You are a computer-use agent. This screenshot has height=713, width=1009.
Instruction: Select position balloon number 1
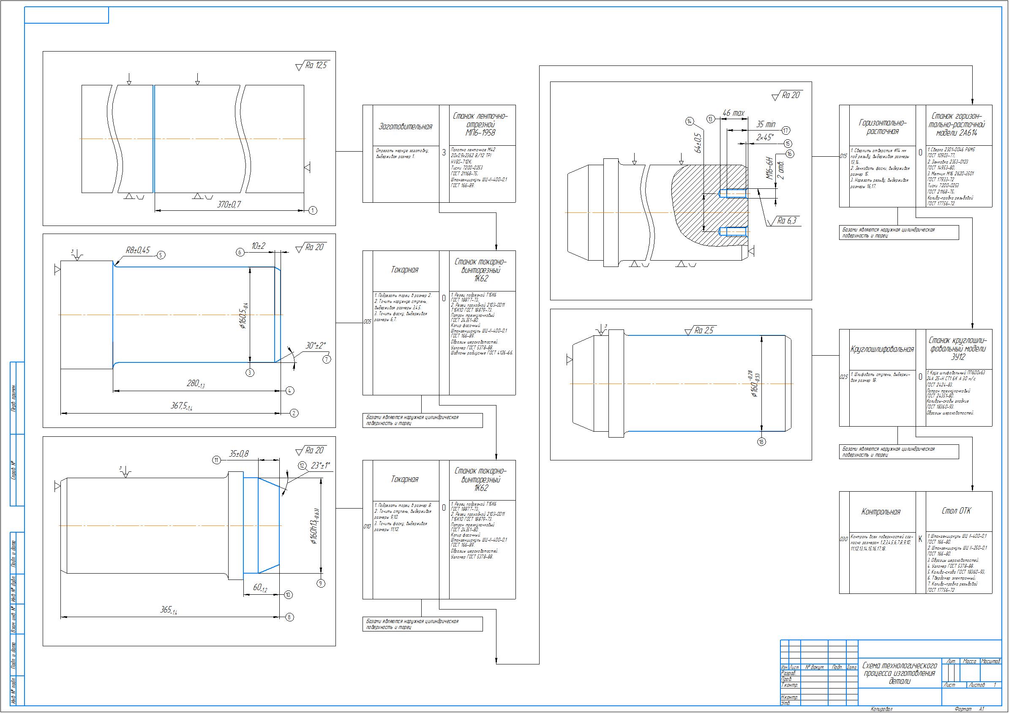tap(312, 210)
